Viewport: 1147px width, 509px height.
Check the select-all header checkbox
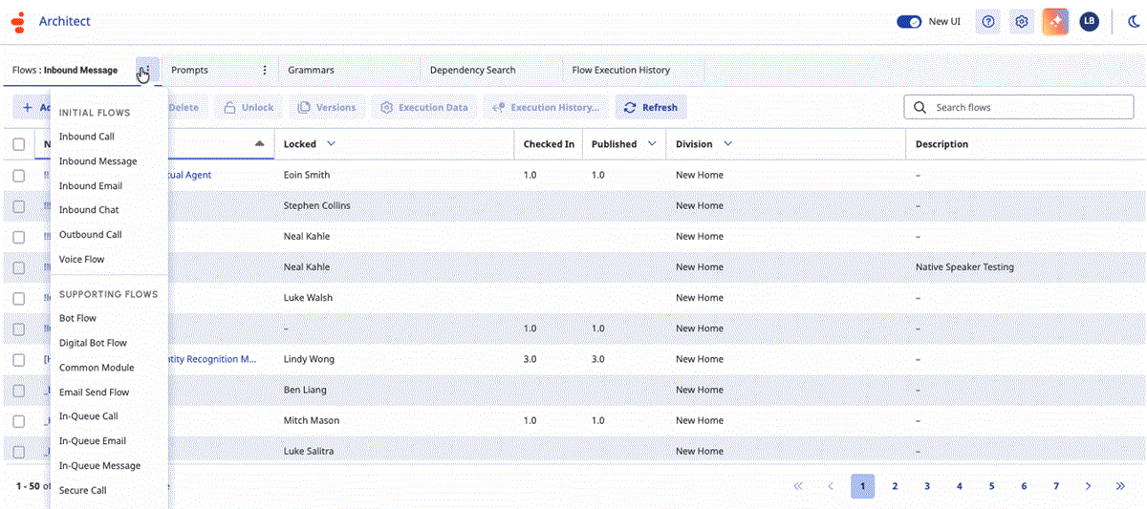click(19, 144)
